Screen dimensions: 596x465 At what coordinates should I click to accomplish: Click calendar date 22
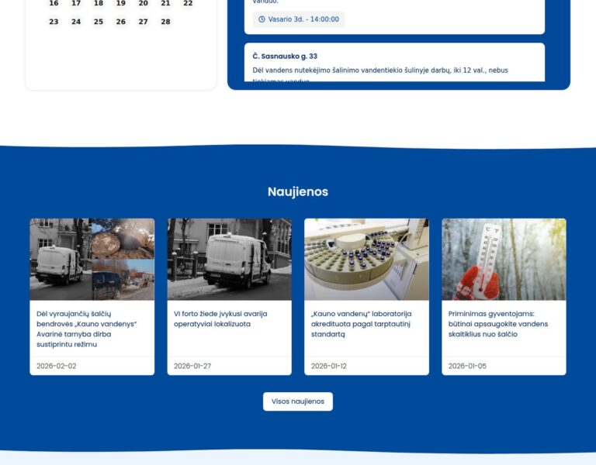click(188, 4)
